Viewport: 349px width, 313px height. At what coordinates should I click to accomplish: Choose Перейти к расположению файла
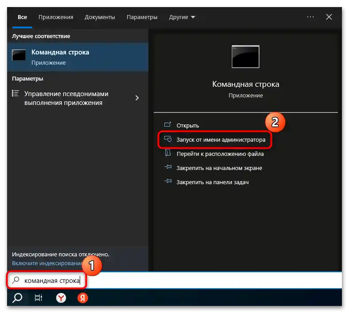pyautogui.click(x=220, y=154)
